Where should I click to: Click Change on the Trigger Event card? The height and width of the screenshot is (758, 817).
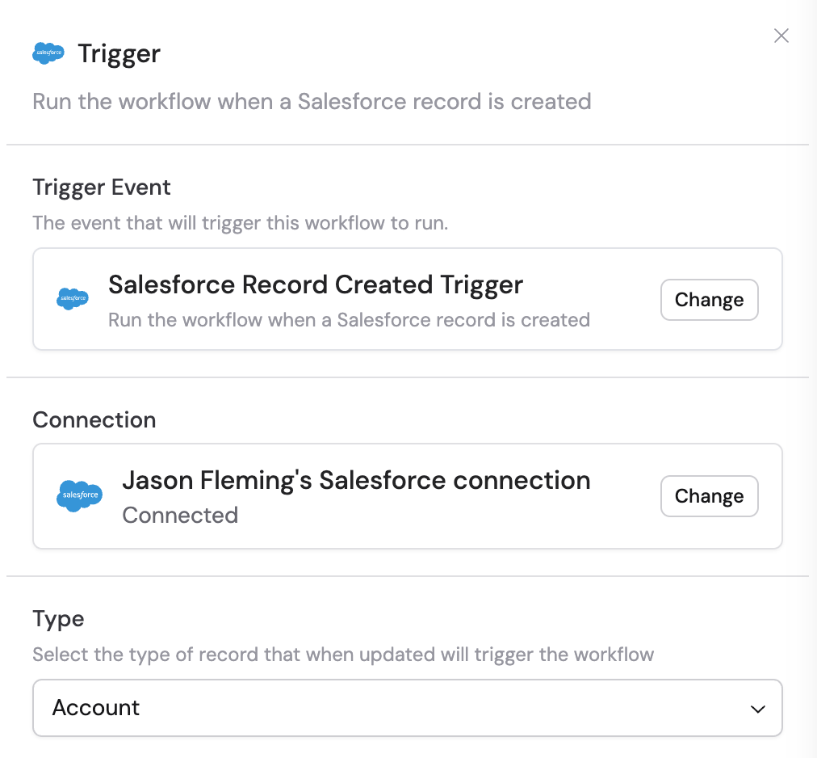tap(709, 299)
